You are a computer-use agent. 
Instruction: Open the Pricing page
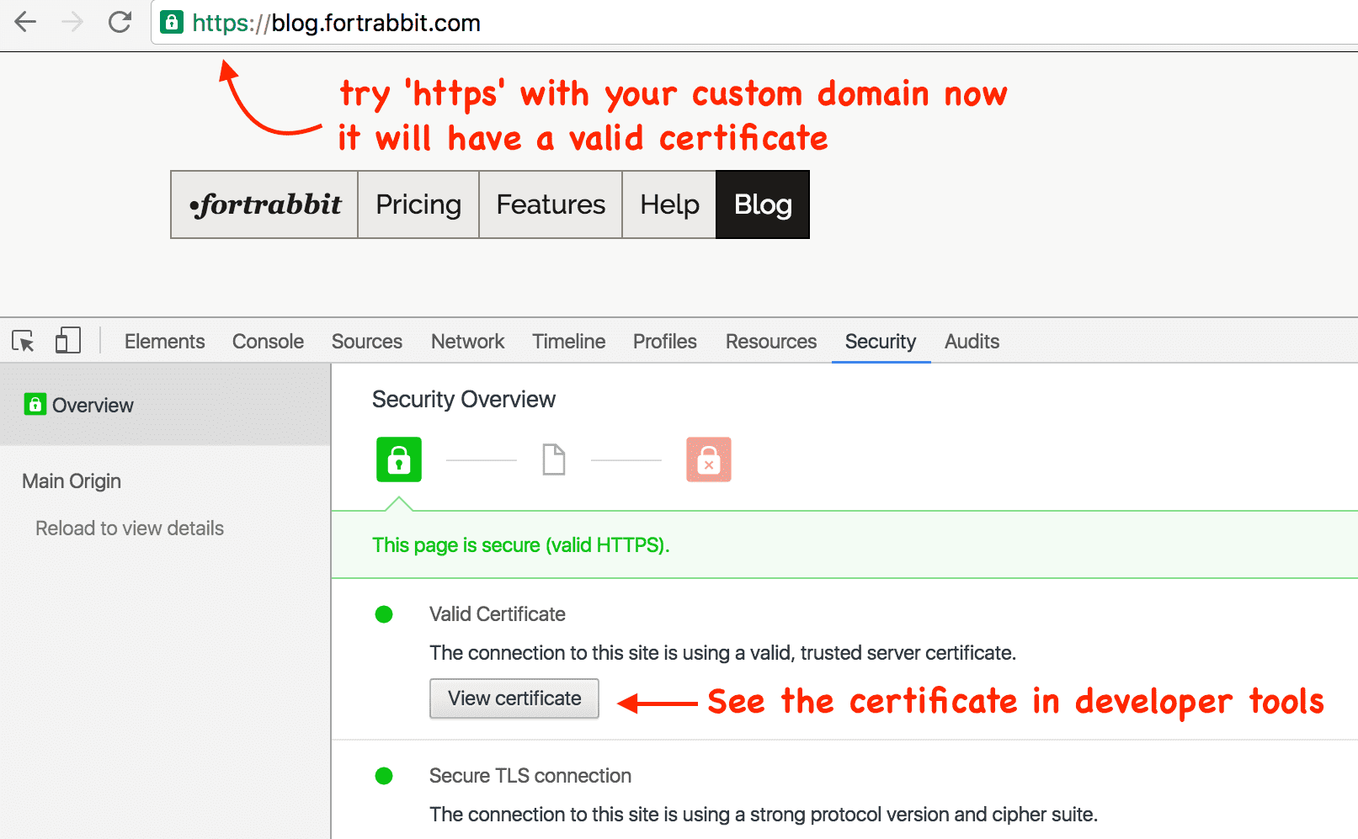[418, 204]
